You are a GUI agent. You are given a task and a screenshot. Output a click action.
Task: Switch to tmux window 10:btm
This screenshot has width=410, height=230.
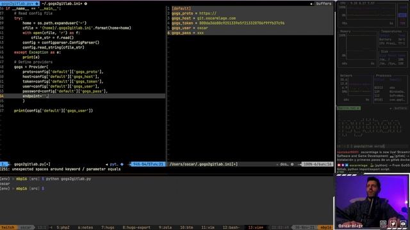coord(186,227)
